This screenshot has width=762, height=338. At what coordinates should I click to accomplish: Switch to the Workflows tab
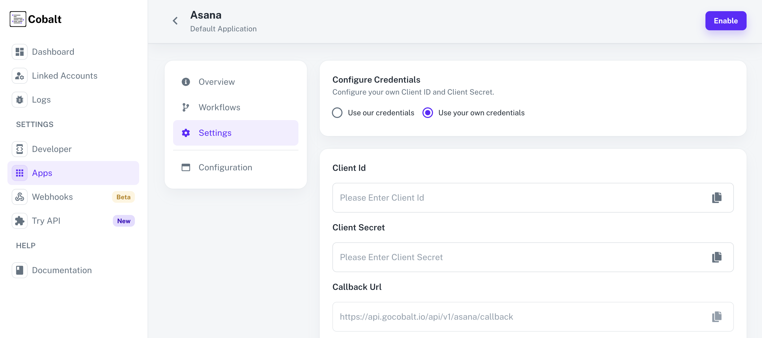219,107
